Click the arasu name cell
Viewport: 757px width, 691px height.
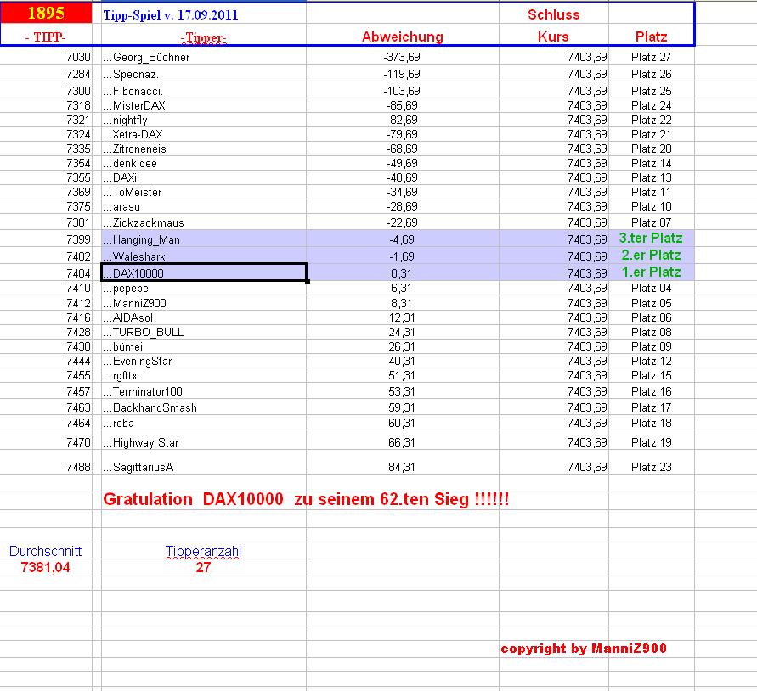[x=204, y=206]
